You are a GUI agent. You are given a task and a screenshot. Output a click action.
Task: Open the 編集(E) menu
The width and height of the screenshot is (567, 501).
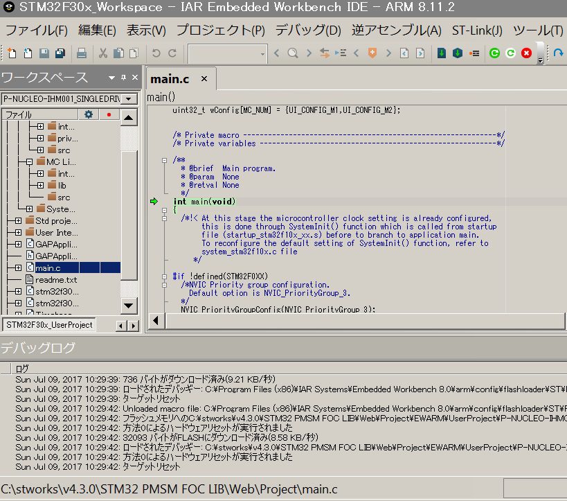click(x=98, y=30)
